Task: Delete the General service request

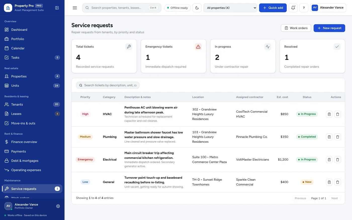Action: click(x=337, y=182)
